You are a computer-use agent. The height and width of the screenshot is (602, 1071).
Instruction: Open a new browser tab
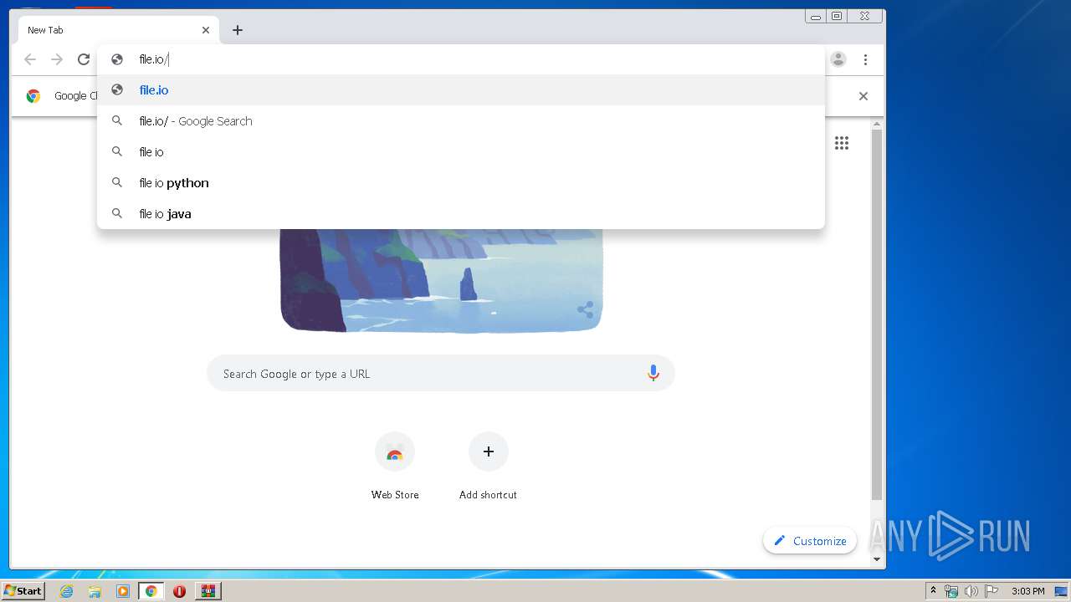[x=238, y=30]
